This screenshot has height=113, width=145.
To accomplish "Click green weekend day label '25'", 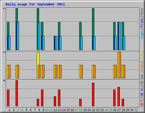I will coord(110,110).
